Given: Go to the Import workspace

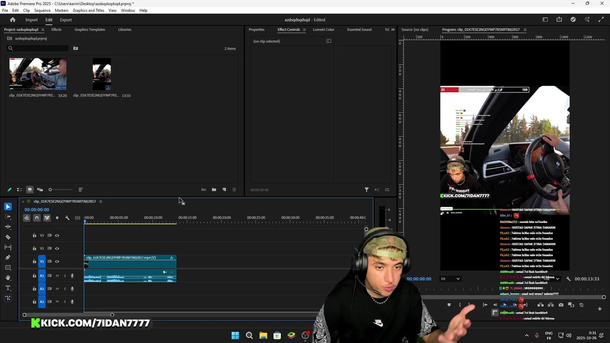Looking at the screenshot, I should pos(31,20).
